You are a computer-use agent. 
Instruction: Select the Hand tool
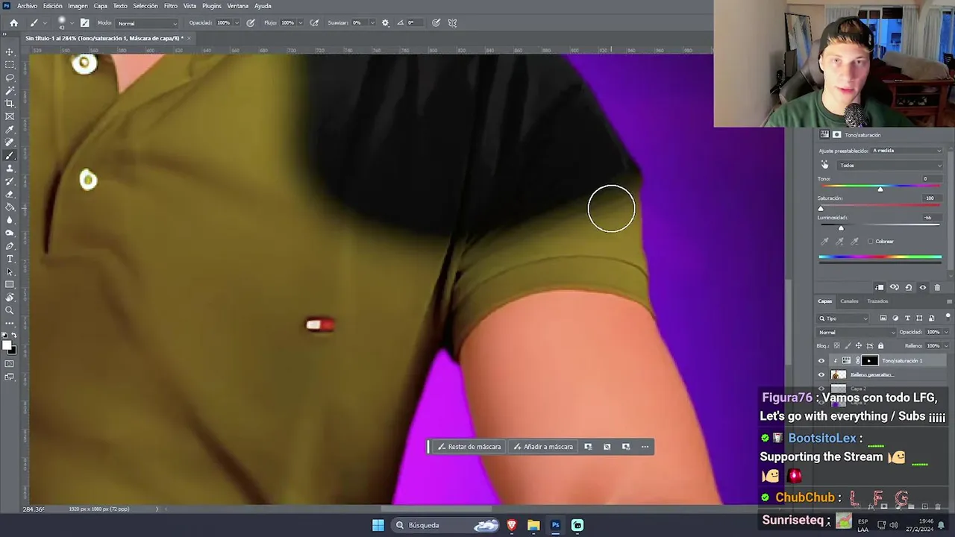tap(10, 298)
